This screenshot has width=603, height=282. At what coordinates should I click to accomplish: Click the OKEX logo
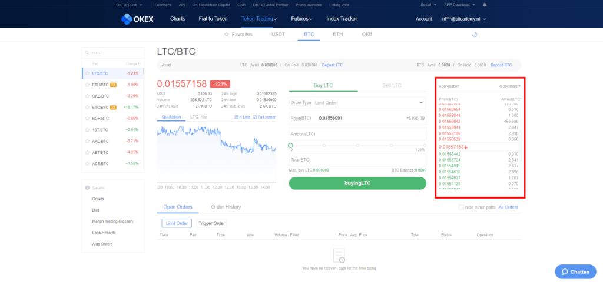tap(137, 19)
